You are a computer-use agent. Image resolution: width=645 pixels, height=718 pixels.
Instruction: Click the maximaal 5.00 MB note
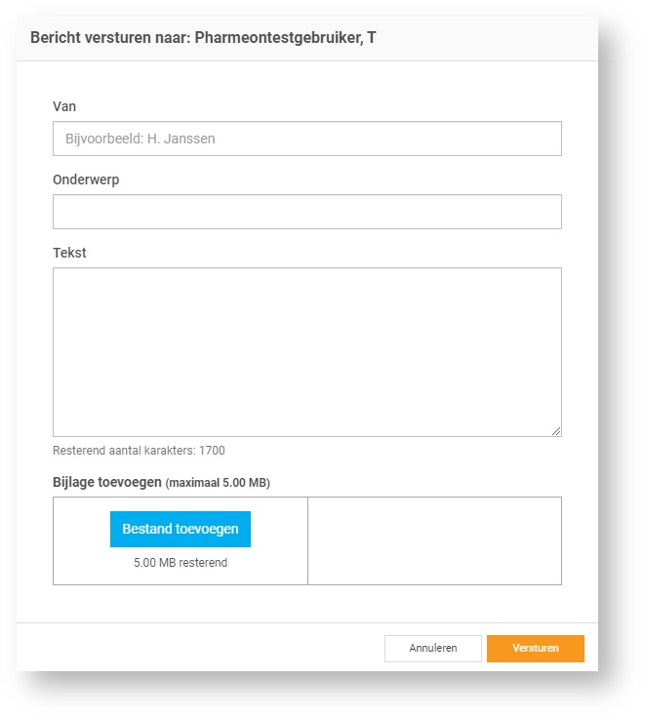pos(218,483)
